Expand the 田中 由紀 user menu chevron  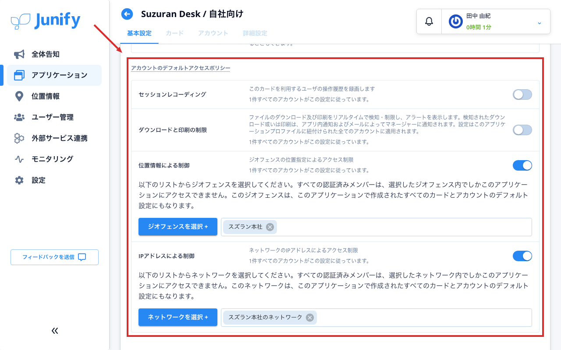540,23
